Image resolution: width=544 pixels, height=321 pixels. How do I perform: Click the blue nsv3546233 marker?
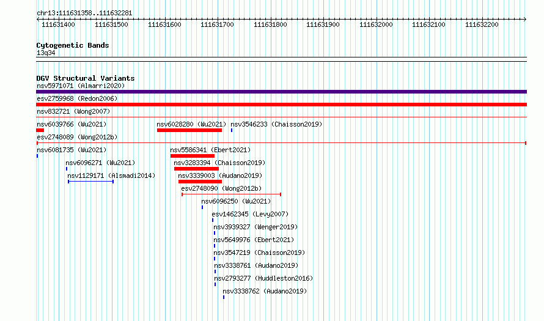(x=232, y=130)
